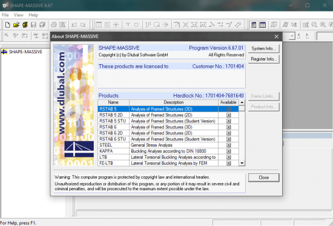Screen dimensions: 333x226
Task: Click the Available column header
Action: pos(228,102)
